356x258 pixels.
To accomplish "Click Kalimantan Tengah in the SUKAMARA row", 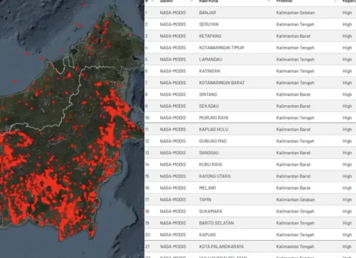I will pos(295,211).
